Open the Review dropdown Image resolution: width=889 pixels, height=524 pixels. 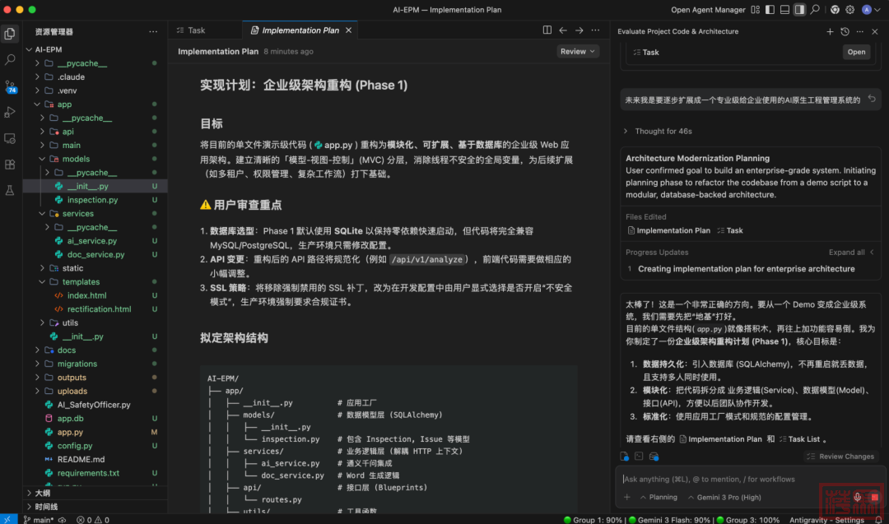[577, 51]
